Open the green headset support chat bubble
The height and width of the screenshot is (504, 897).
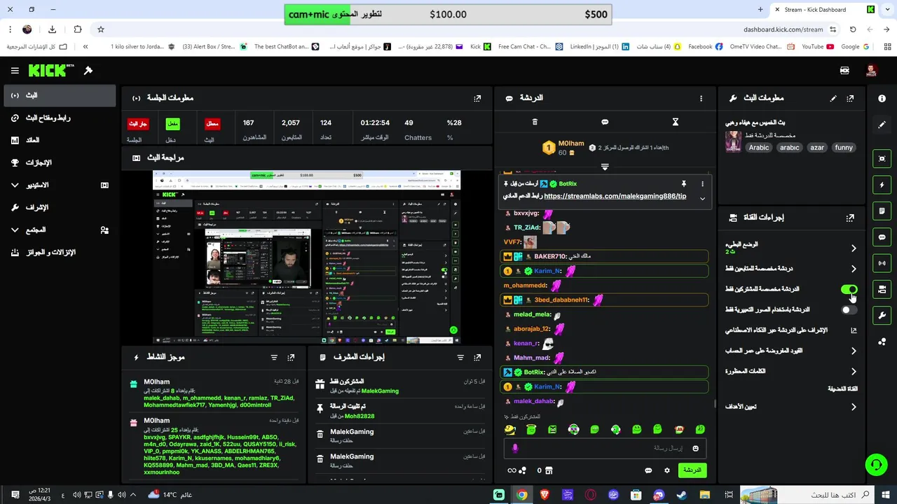[876, 464]
